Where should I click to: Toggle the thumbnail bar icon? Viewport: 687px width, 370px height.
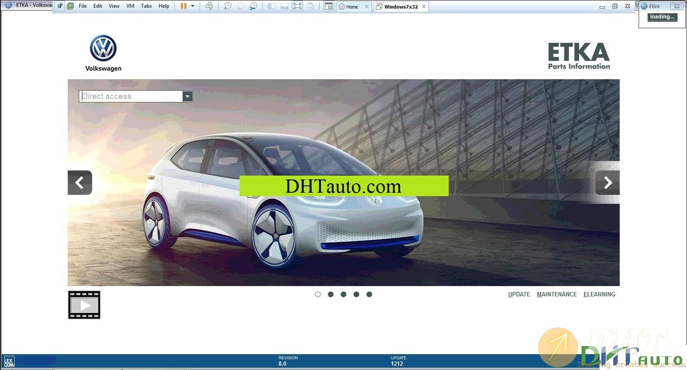click(285, 6)
